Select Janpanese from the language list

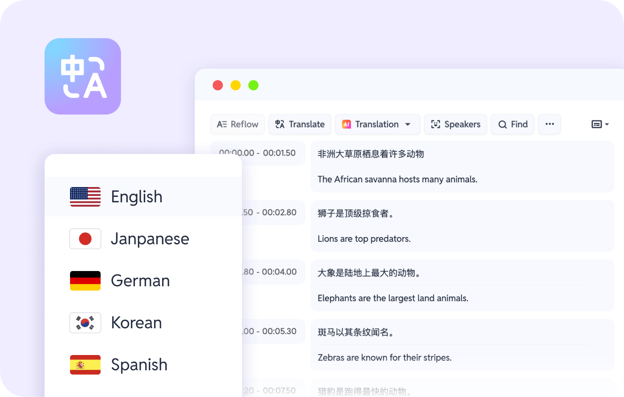point(150,238)
